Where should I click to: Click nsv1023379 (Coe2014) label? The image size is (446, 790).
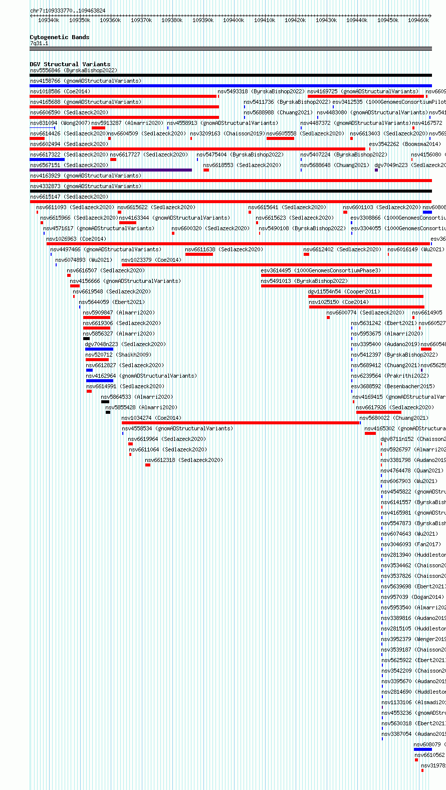pyautogui.click(x=151, y=260)
